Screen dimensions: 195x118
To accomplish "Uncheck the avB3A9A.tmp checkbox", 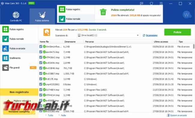I will click(41, 63).
